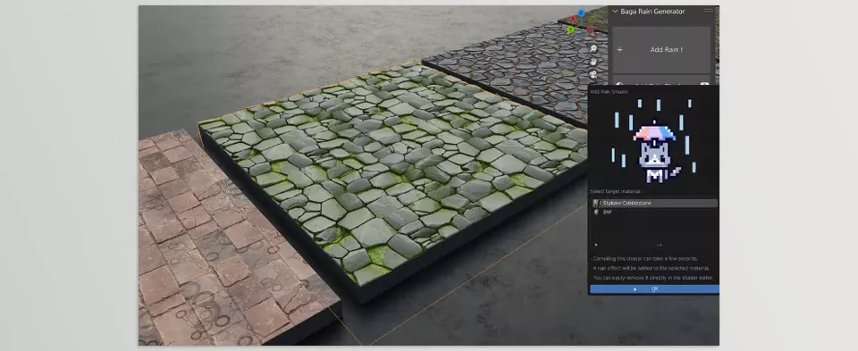Click the Stylized Cobblestone material preview icon
The height and width of the screenshot is (351, 858).
click(596, 204)
